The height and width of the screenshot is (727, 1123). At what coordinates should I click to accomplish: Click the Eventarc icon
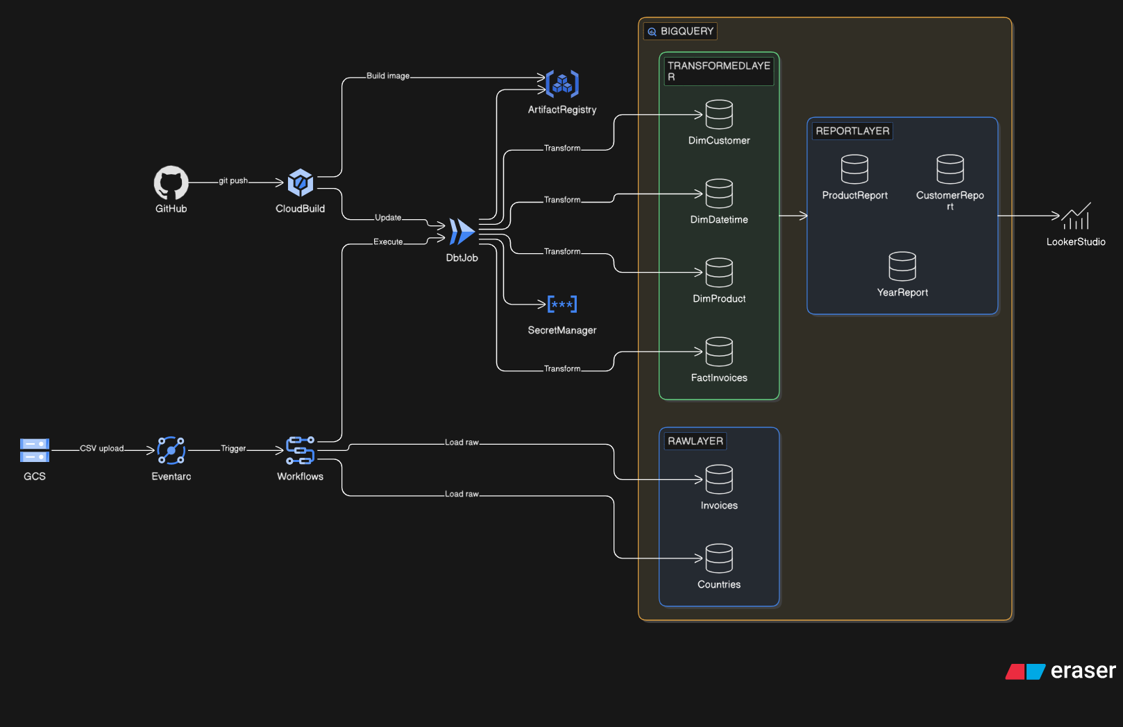[170, 451]
